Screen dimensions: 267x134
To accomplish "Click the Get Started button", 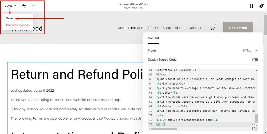I will (x=238, y=28).
